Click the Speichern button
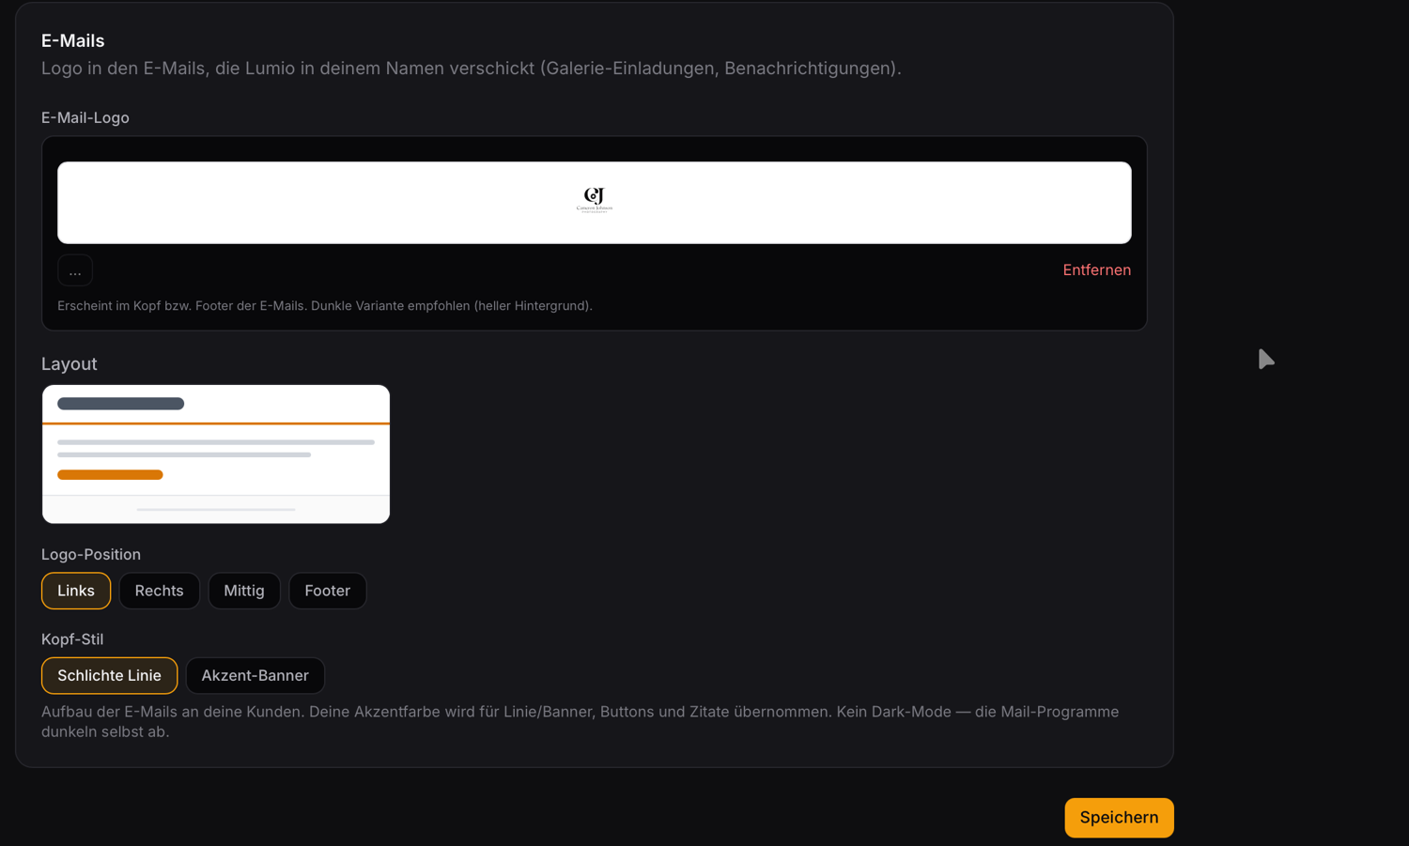This screenshot has height=846, width=1409. click(x=1119, y=818)
